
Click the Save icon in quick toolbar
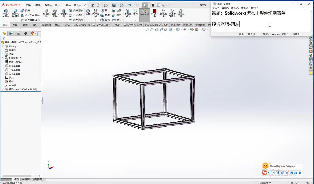coord(114,5)
